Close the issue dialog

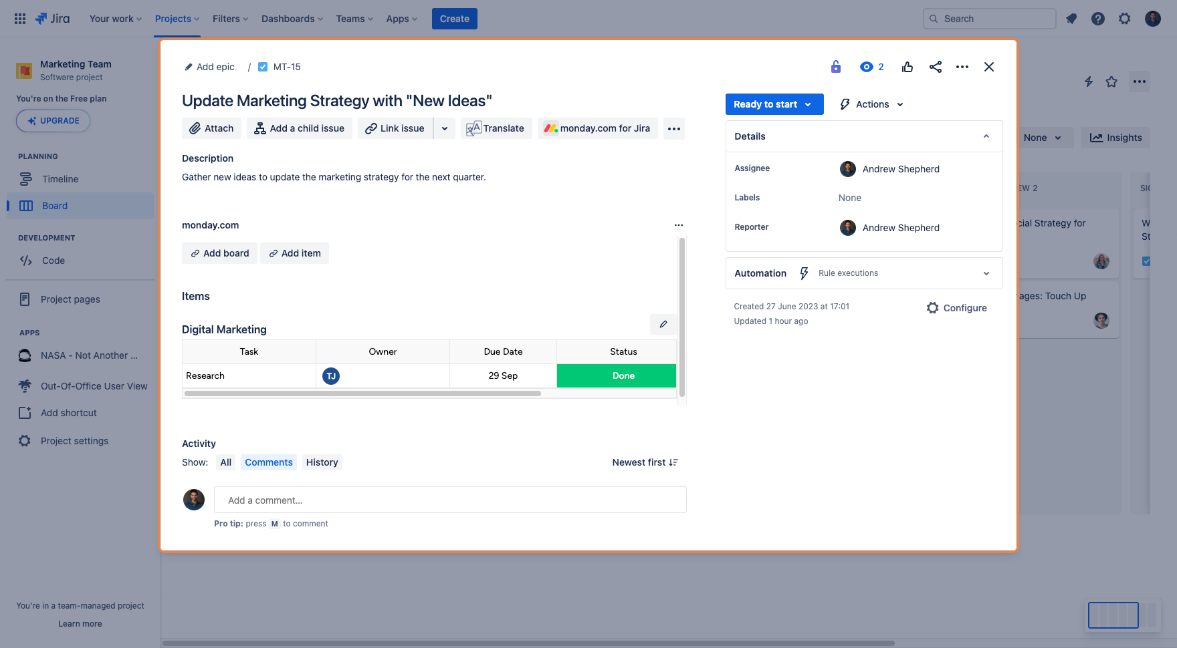pos(989,67)
